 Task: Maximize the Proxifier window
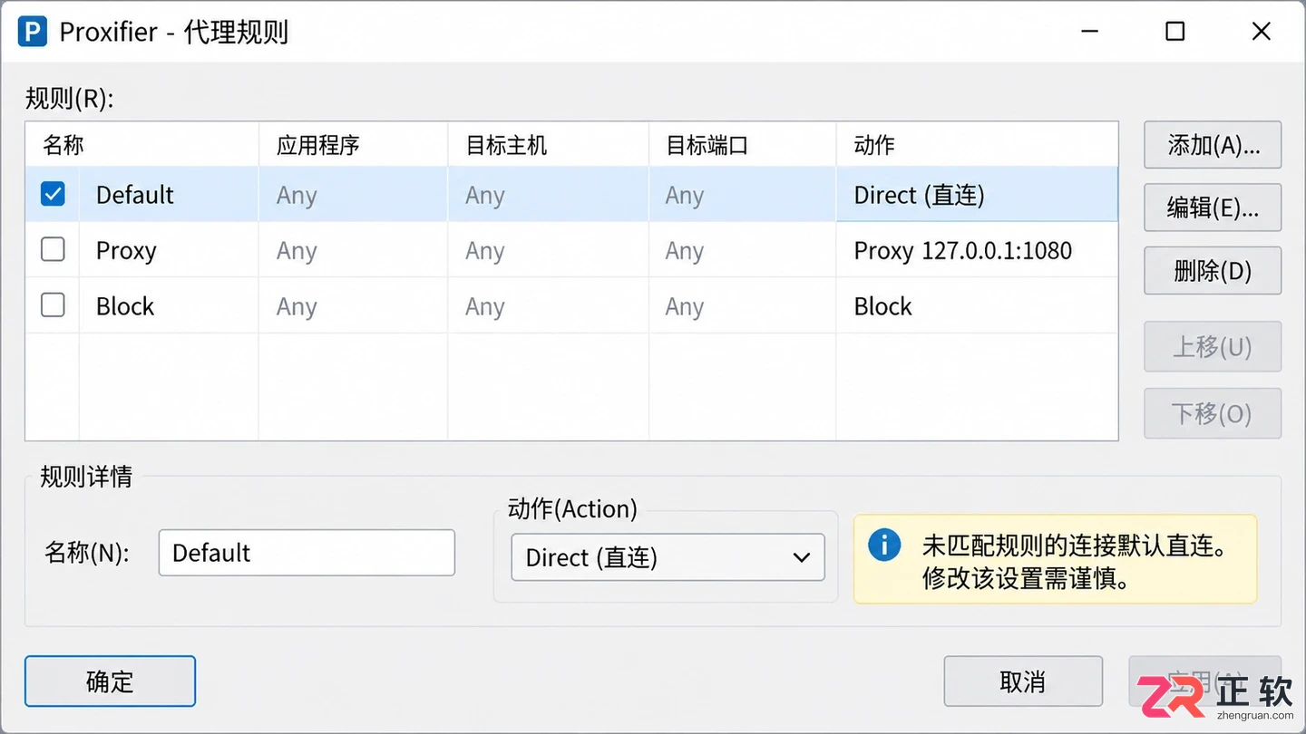pyautogui.click(x=1175, y=32)
